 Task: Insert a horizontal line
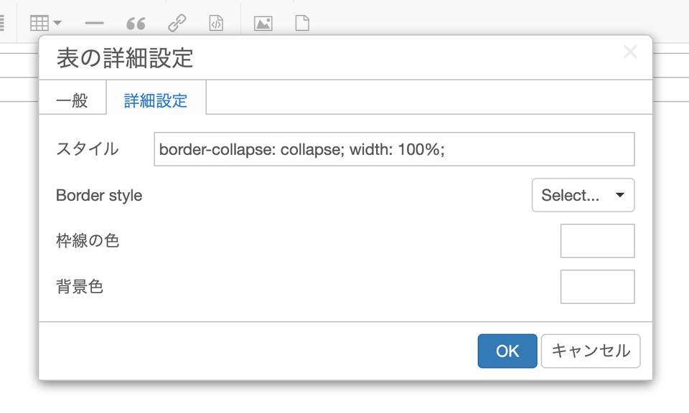(x=95, y=23)
